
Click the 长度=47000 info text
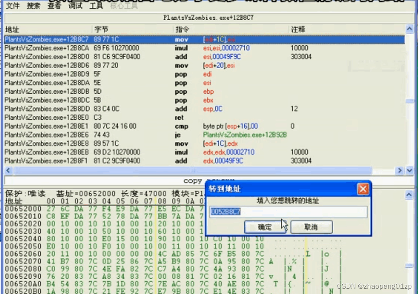tap(144, 193)
